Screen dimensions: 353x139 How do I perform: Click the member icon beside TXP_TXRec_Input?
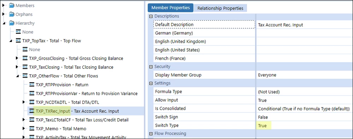point(32,111)
